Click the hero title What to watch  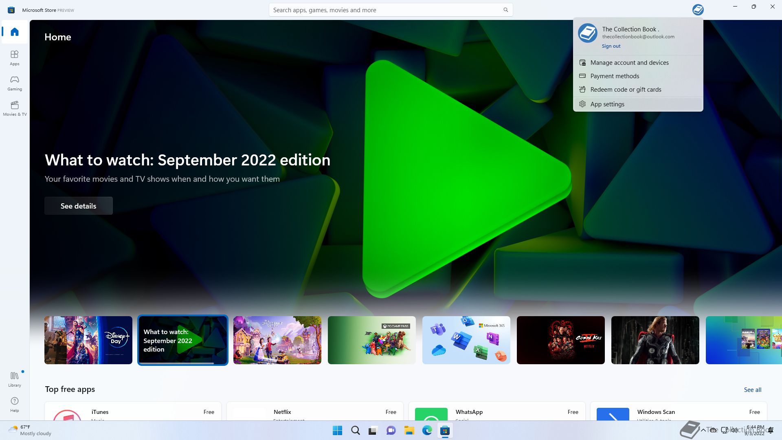coord(187,160)
